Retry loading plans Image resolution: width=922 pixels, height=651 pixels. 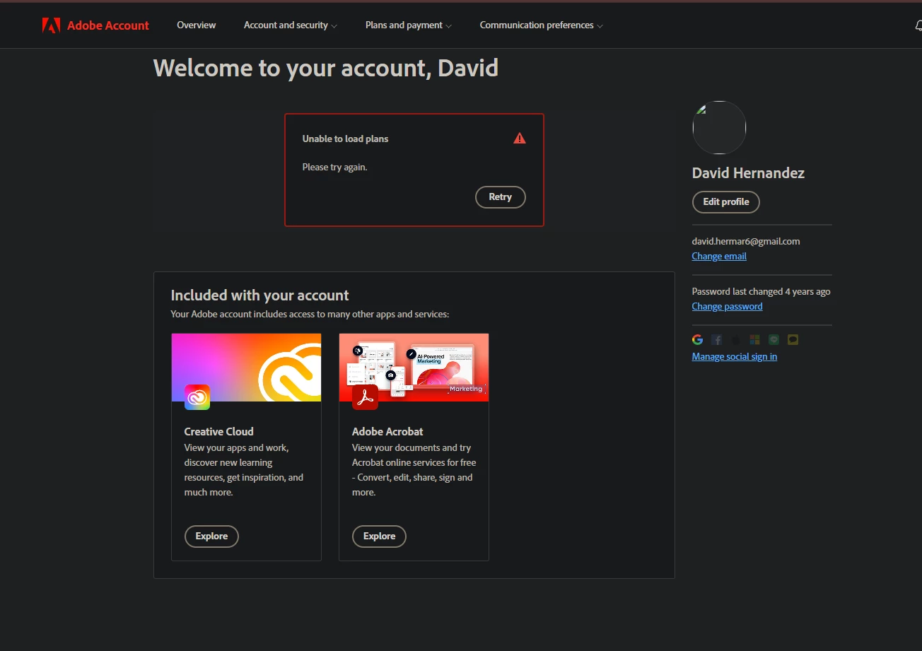click(501, 197)
